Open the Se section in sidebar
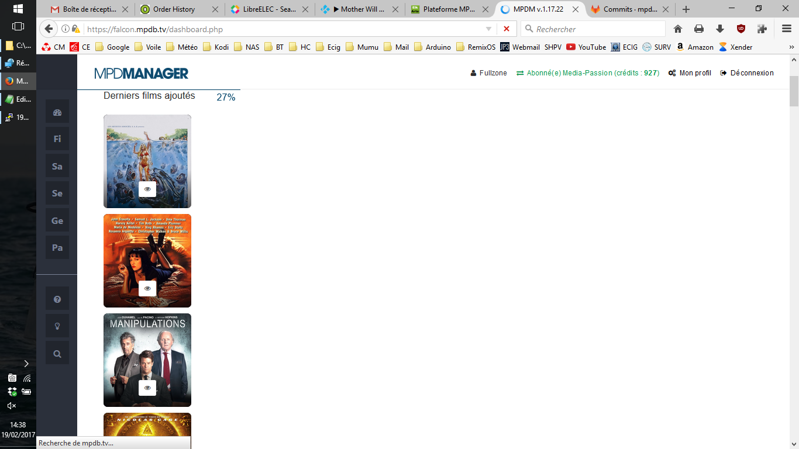799x449 pixels. point(57,194)
